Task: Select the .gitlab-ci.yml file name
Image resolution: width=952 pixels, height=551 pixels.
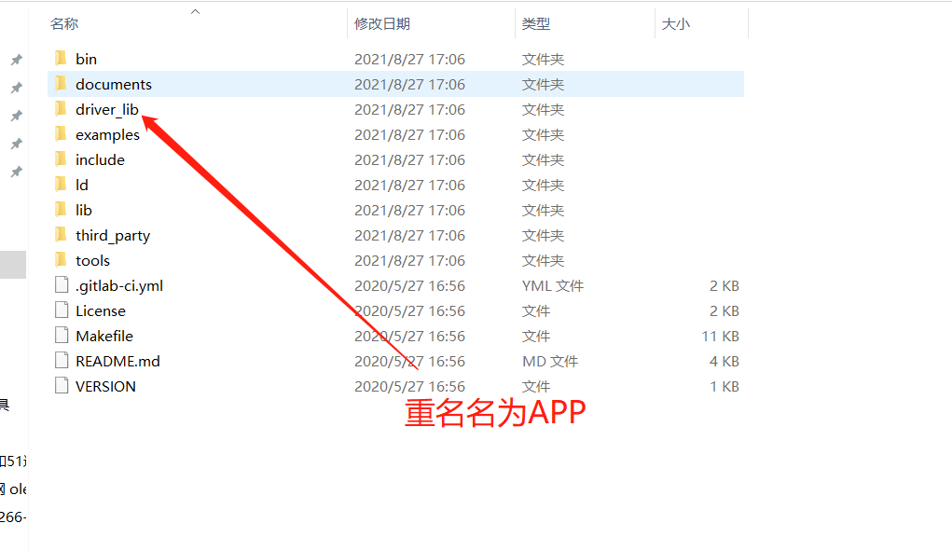Action: click(x=119, y=286)
